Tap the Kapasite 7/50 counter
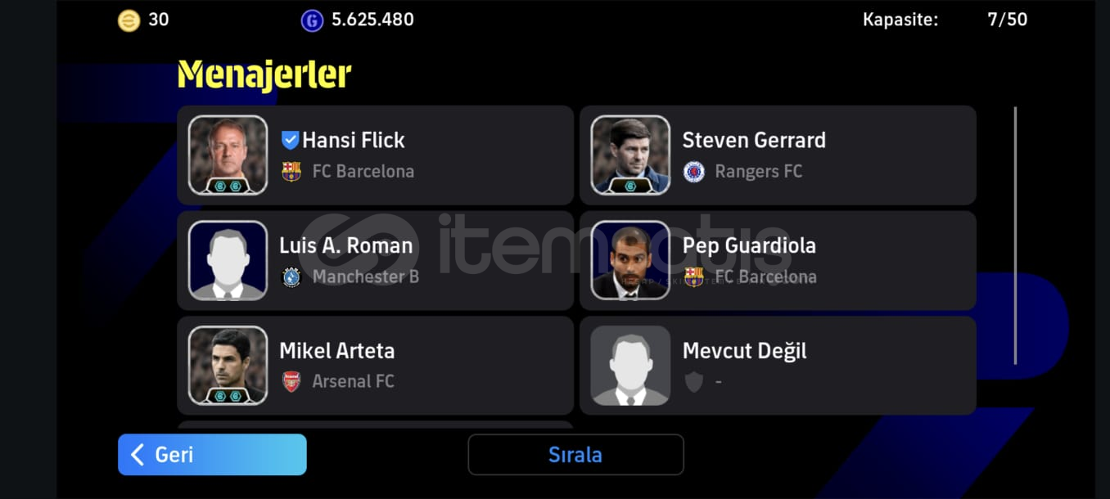The image size is (1110, 499). tap(945, 20)
